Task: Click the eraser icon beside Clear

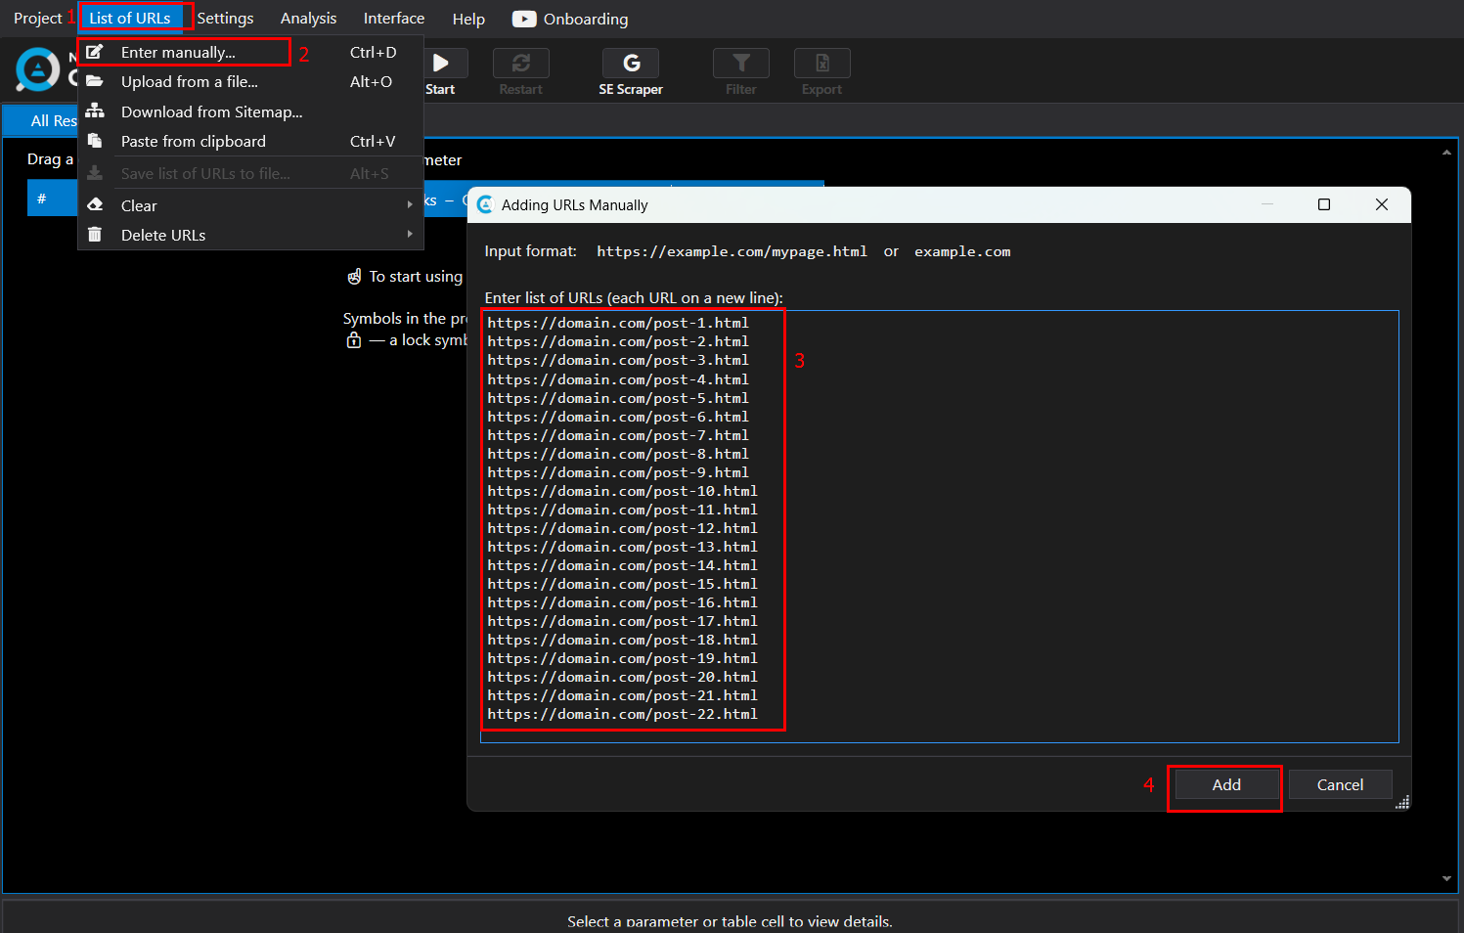Action: (95, 205)
